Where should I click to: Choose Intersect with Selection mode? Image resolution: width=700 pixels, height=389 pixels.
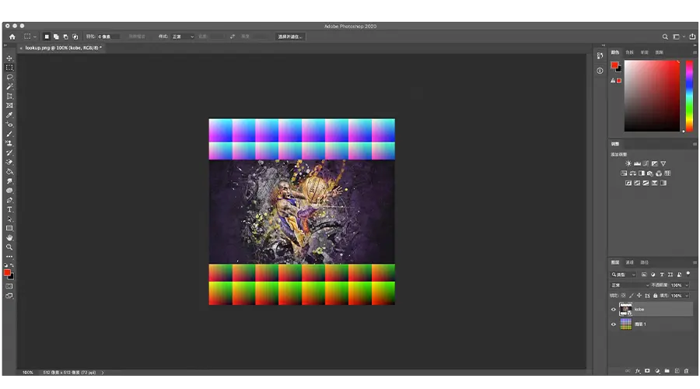point(75,37)
